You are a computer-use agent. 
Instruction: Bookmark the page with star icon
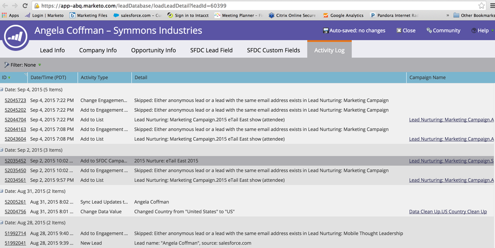click(x=482, y=5)
